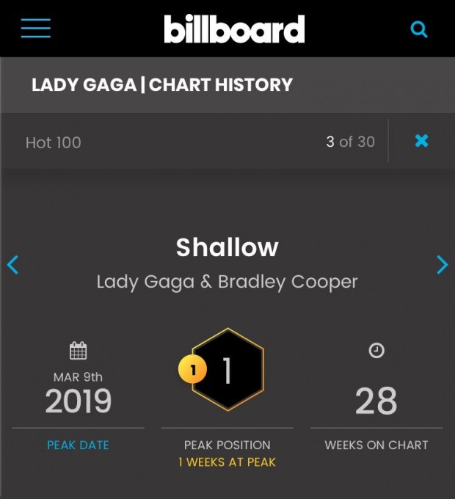This screenshot has height=499, width=455.
Task: Click the clock icon above 28
Action: [376, 350]
